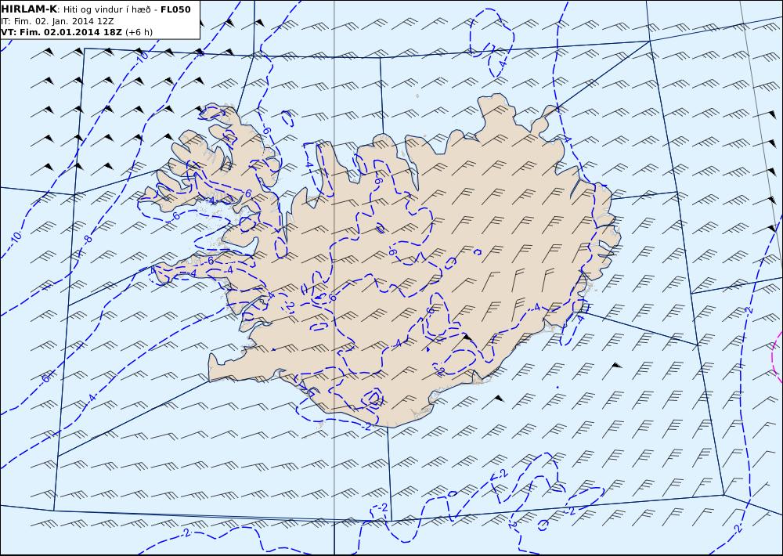Click the FL050 flight level label
Image resolution: width=783 pixels, height=556 pixels.
click(175, 9)
